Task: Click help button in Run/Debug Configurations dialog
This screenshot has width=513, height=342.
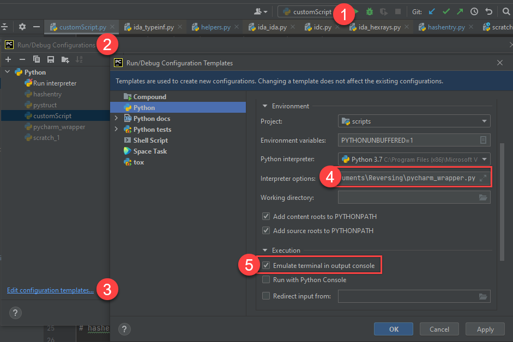Action: click(x=15, y=313)
